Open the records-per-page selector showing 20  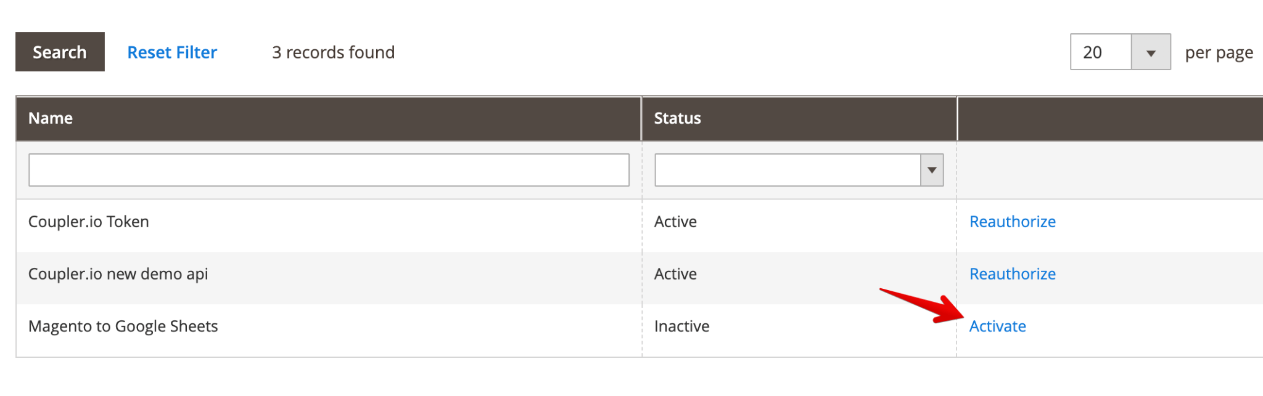(1101, 52)
